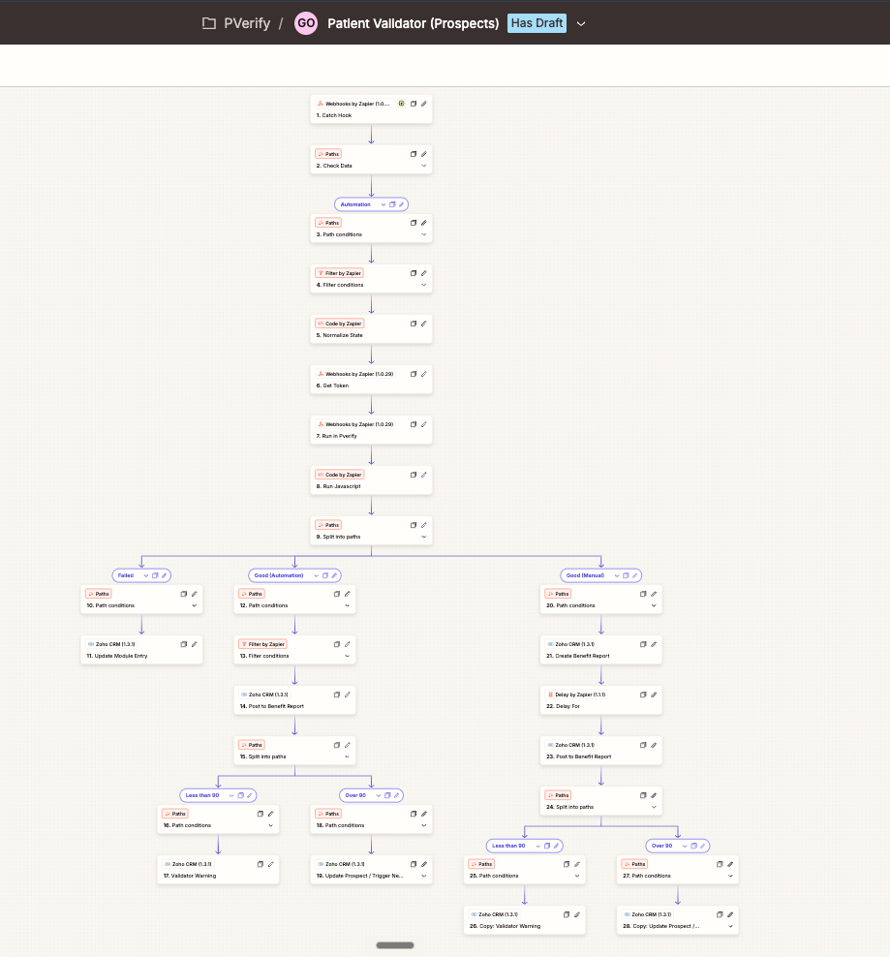Open the Automation path label dropdown chevron

(384, 204)
